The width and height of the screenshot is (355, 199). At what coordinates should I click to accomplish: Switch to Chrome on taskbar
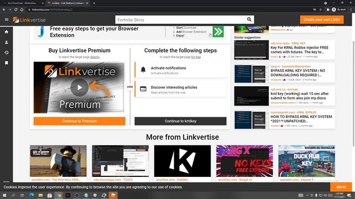(59, 195)
